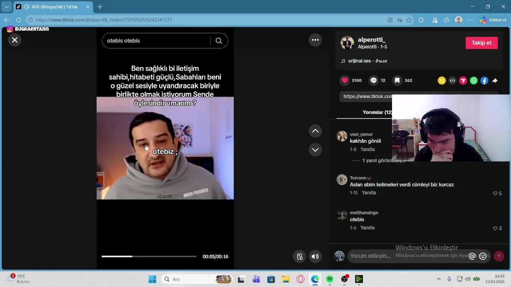511x287 pixels.
Task: Open the taskbar volume control
Action: tap(468, 279)
